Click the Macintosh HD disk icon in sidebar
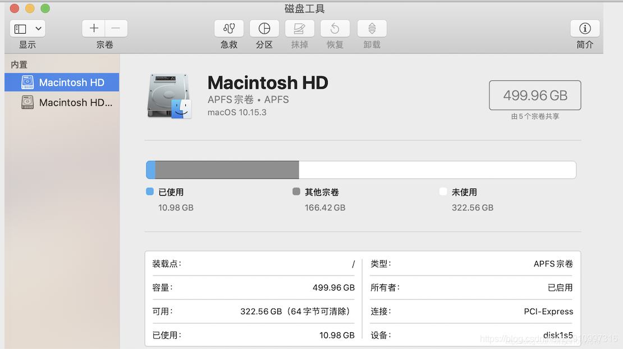623x349 pixels. coord(28,82)
